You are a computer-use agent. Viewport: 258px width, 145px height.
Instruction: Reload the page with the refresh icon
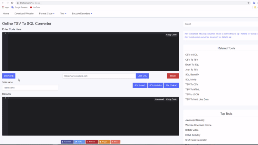[12, 3]
